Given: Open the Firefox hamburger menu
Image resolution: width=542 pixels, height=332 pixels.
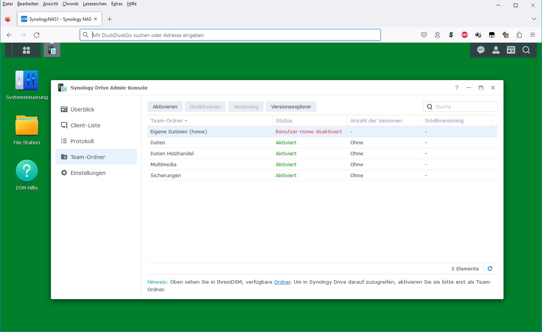Looking at the screenshot, I should click(533, 35).
